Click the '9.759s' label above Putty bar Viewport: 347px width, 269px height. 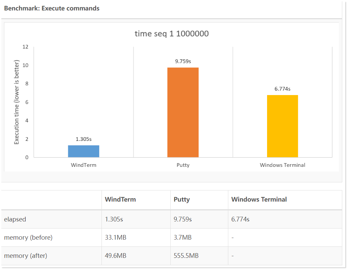point(183,62)
